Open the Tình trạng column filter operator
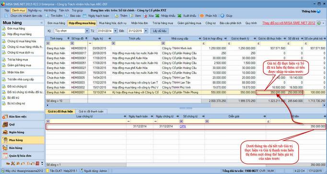The height and width of the screenshot is (174, 327). pos(48,43)
